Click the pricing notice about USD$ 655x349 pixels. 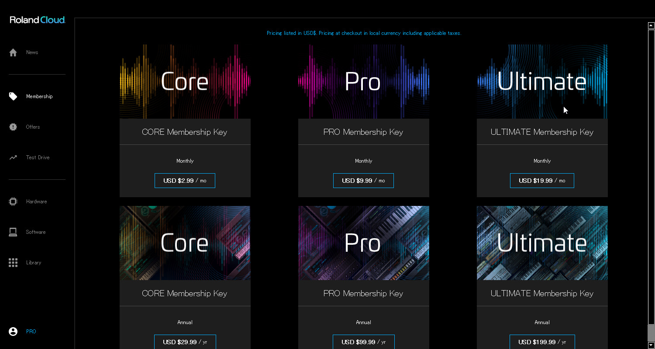[x=364, y=33]
